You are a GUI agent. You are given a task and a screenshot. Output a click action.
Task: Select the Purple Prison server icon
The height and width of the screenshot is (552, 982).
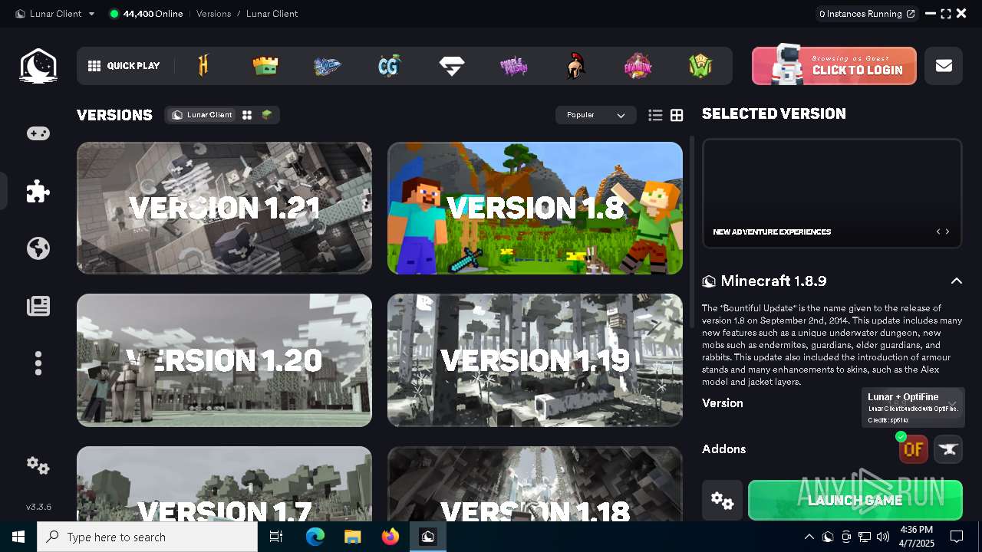514,66
